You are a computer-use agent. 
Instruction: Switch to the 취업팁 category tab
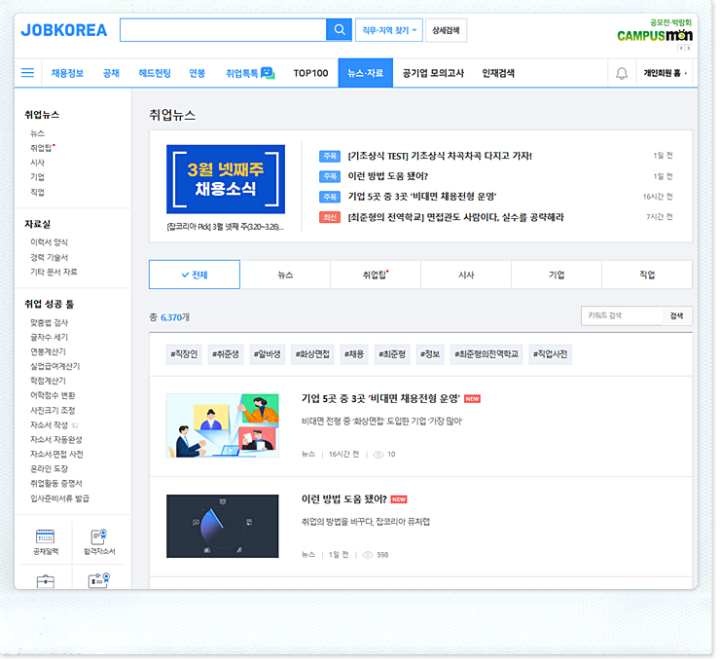pos(376,275)
